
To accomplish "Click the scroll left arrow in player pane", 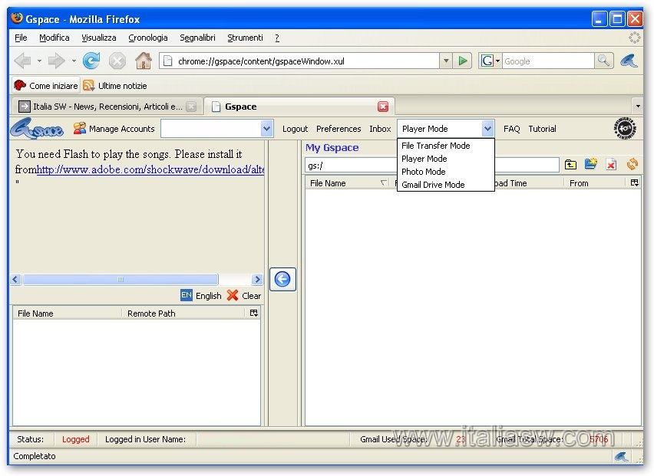I will coord(16,279).
